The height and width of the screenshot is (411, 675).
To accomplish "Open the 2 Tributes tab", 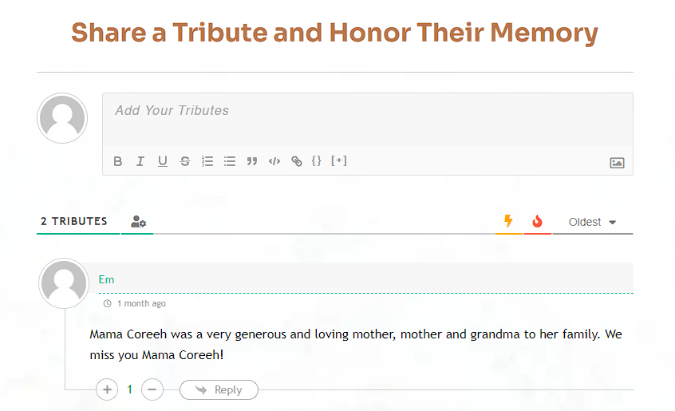I will [74, 221].
